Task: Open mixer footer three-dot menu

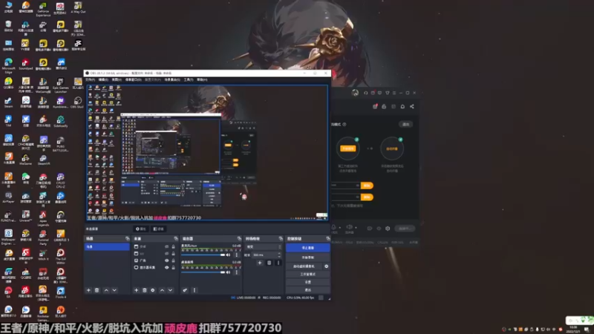Action: (x=195, y=290)
